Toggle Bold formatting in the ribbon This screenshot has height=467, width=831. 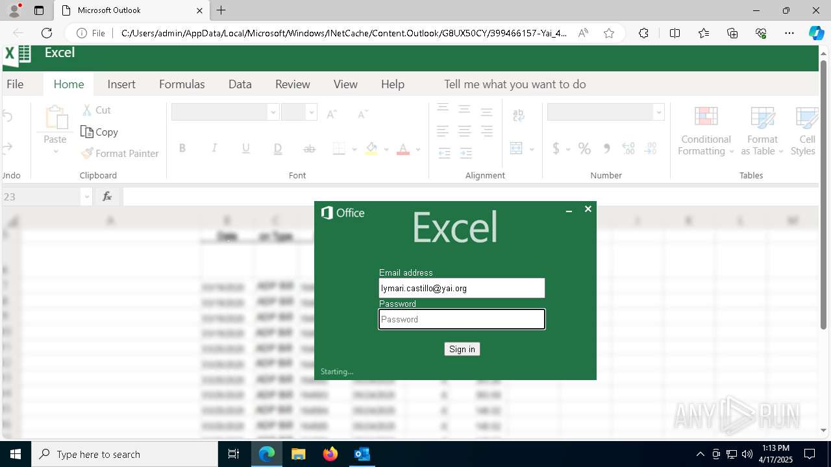pos(182,149)
